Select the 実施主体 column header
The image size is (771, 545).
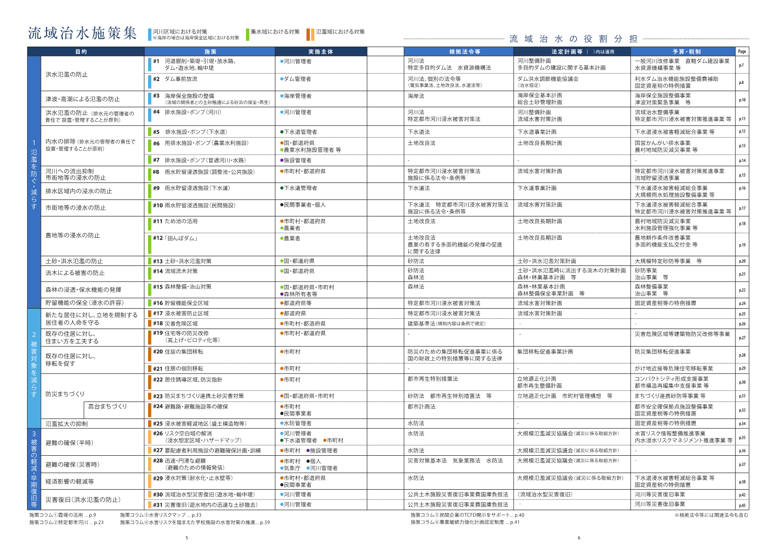[x=321, y=51]
